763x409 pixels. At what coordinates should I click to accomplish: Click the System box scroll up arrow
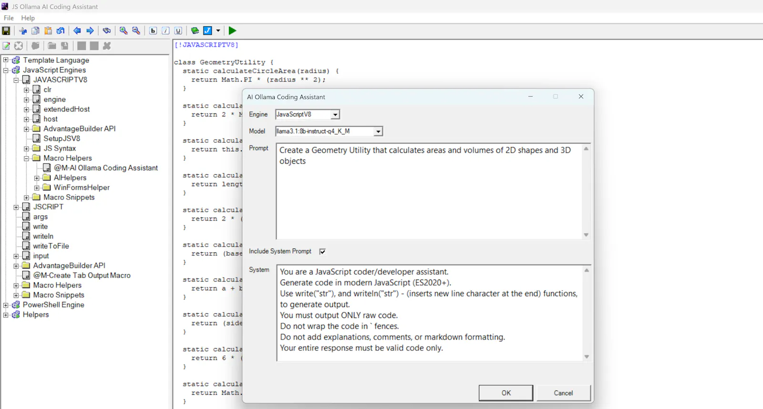[587, 270]
